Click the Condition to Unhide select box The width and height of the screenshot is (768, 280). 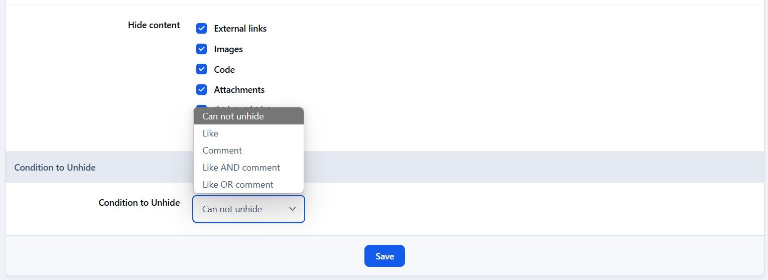248,209
